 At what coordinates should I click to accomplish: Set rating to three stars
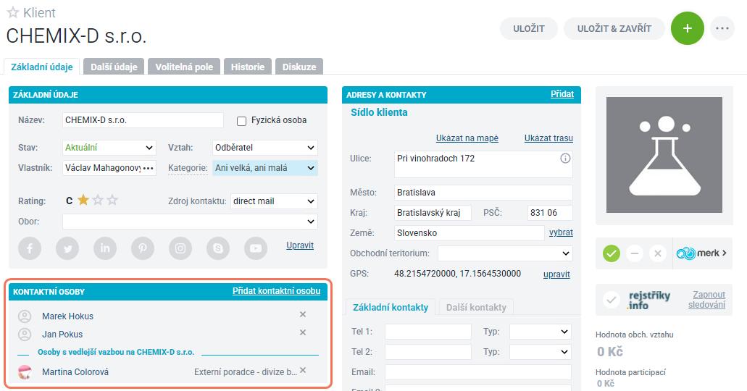coord(112,200)
